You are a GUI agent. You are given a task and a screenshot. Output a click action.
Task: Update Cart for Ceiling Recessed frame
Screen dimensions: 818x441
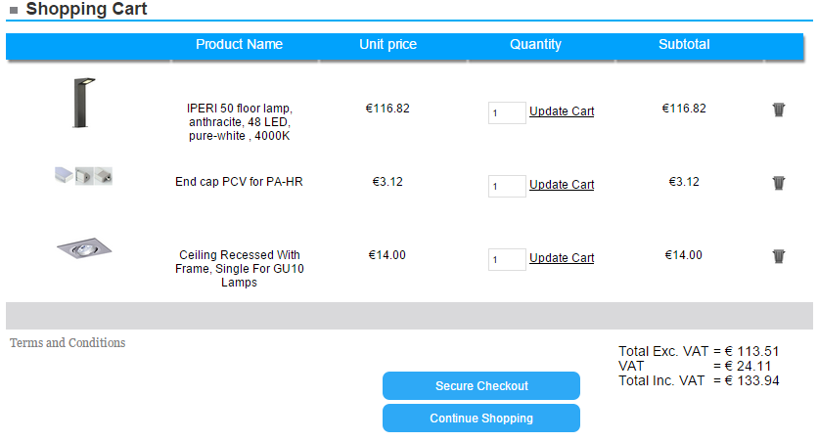coord(562,258)
